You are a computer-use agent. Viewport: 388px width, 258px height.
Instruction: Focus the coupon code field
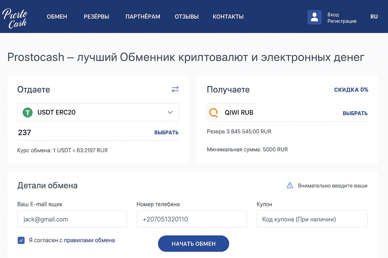(x=312, y=219)
